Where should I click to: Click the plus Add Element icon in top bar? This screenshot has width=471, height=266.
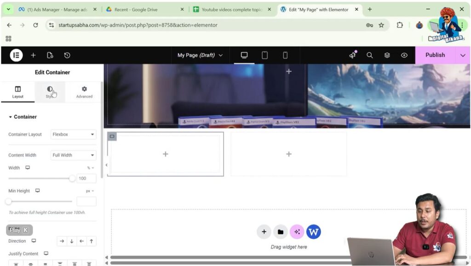pyautogui.click(x=33, y=55)
